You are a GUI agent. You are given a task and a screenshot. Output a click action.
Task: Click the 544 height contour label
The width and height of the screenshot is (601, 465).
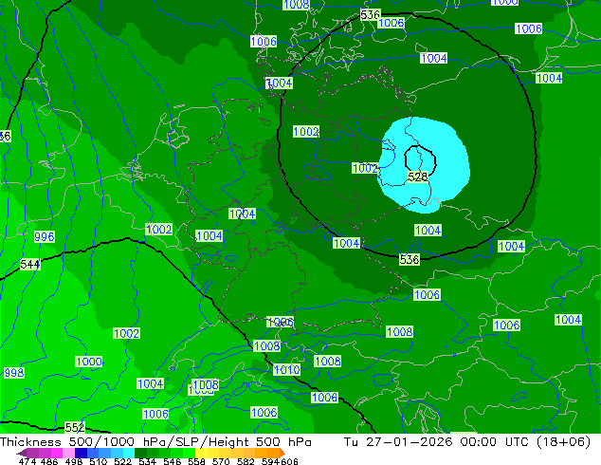(x=30, y=265)
